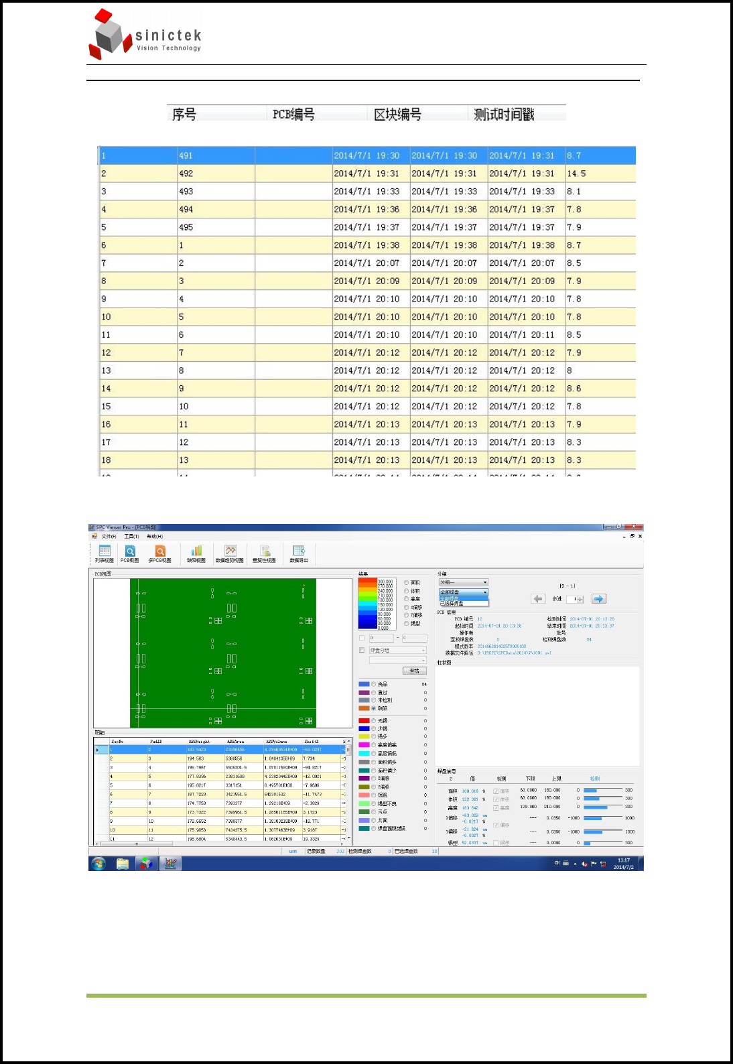Screen dimensions: 733x1064
Task: Select table row with PCB number 492
Action: tap(367, 174)
